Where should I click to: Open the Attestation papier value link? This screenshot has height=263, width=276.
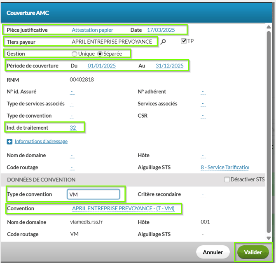click(92, 30)
